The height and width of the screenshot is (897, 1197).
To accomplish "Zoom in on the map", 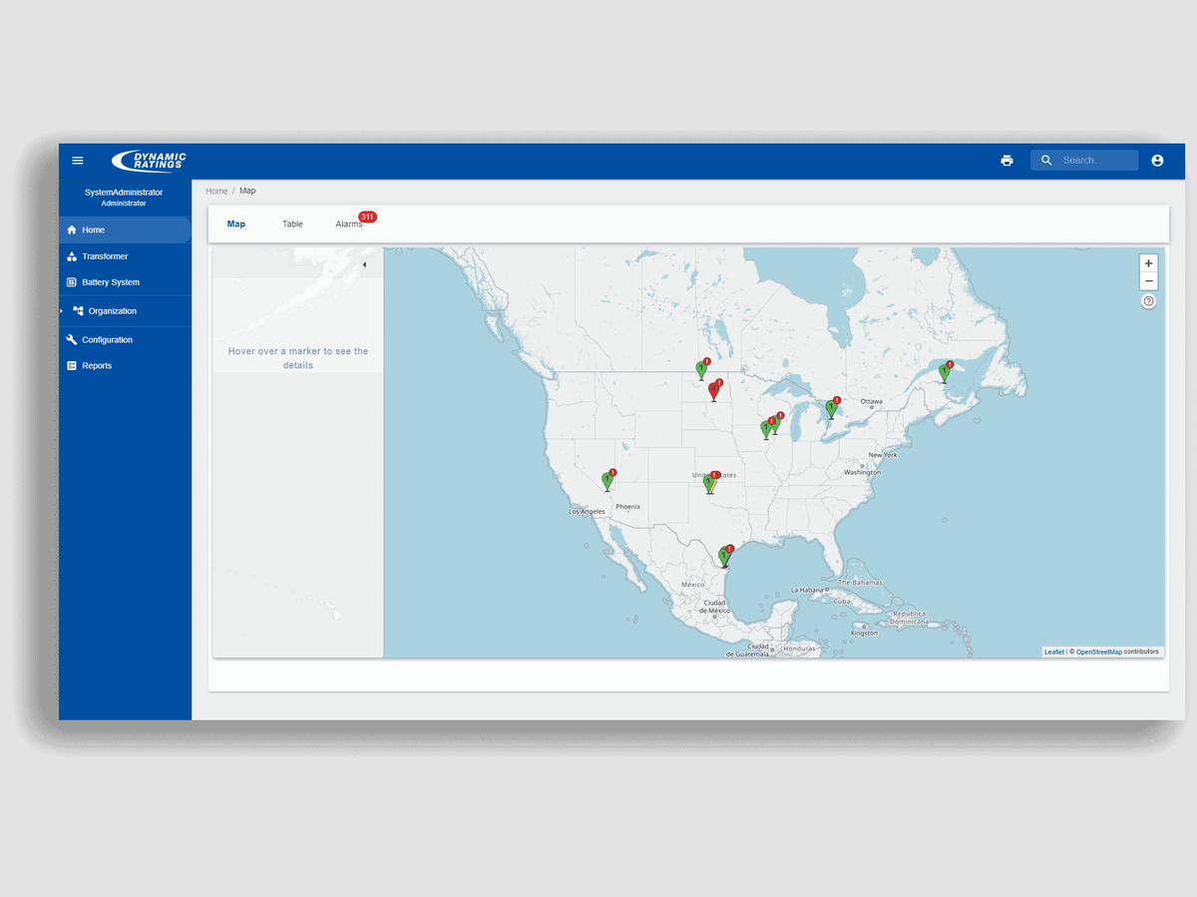I will [1149, 263].
